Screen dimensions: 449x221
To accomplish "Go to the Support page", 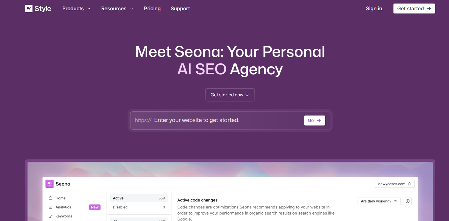I will pos(180,9).
